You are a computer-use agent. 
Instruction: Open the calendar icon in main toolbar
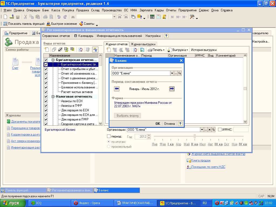click(158, 17)
